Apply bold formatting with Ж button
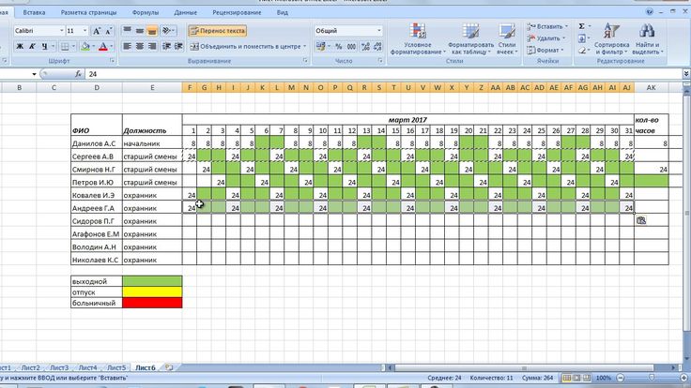 pyautogui.click(x=20, y=46)
